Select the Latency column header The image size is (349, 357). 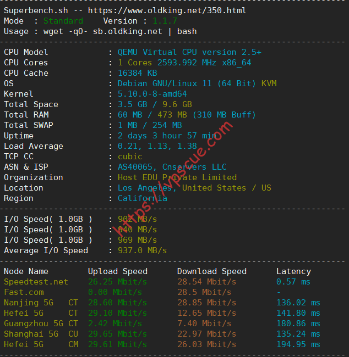point(293,271)
